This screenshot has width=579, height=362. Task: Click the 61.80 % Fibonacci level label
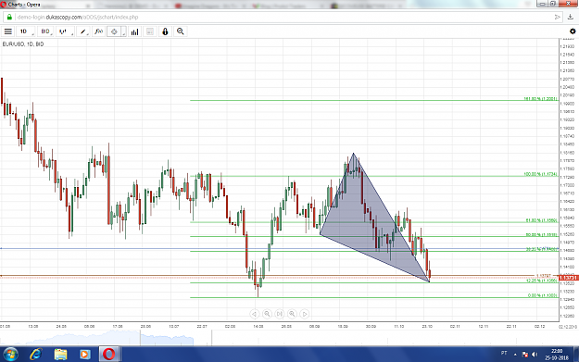541,220
